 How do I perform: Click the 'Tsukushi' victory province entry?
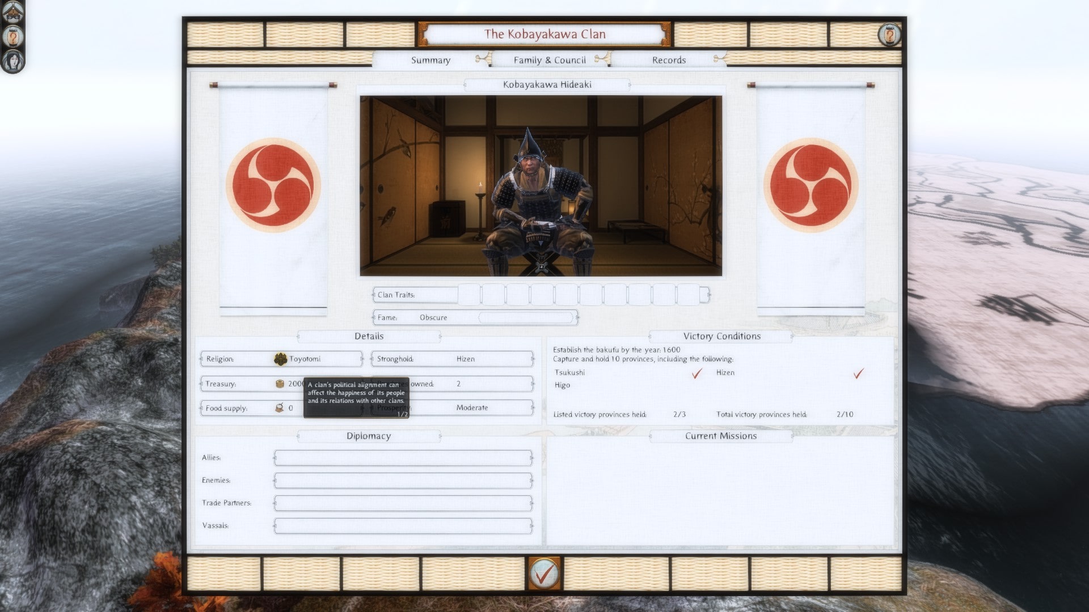tap(569, 372)
